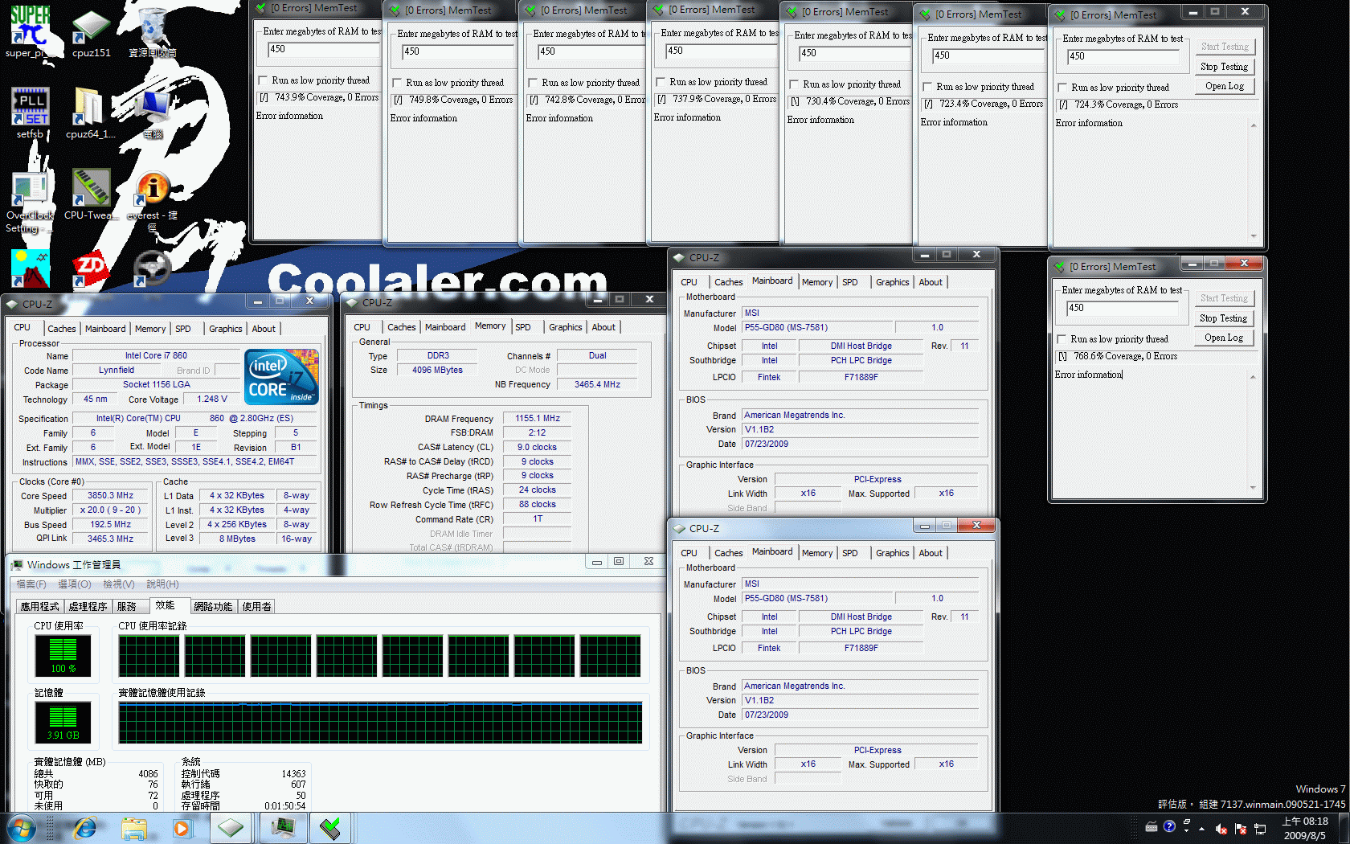
Task: Open the language bar options arrow
Action: (1186, 830)
